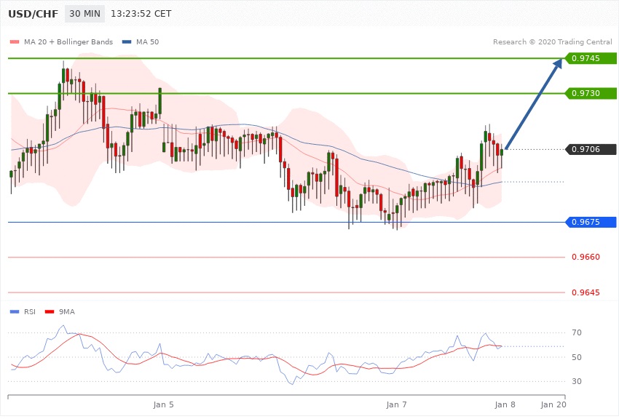Select the Jan 20 date axis label
This screenshot has height=419, width=619.
pos(553,404)
